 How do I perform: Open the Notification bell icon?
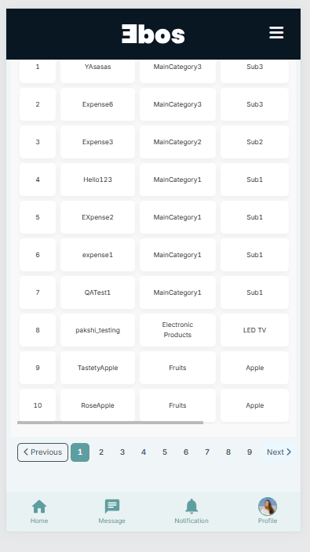[191, 507]
